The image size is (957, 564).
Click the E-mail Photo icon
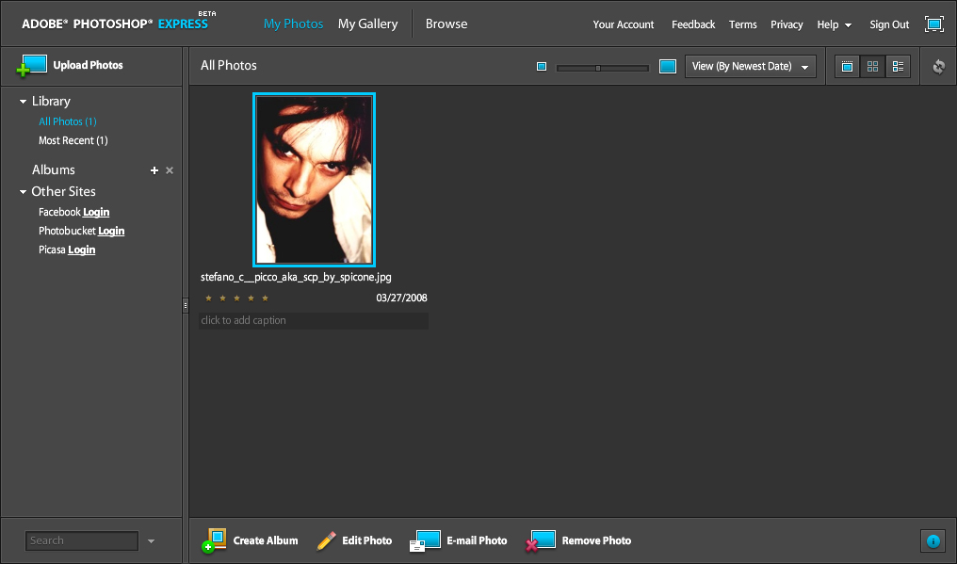[x=426, y=540]
